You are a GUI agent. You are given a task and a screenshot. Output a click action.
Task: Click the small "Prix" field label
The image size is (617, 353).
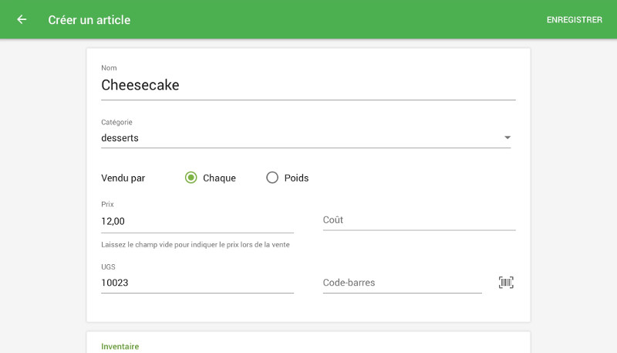108,205
